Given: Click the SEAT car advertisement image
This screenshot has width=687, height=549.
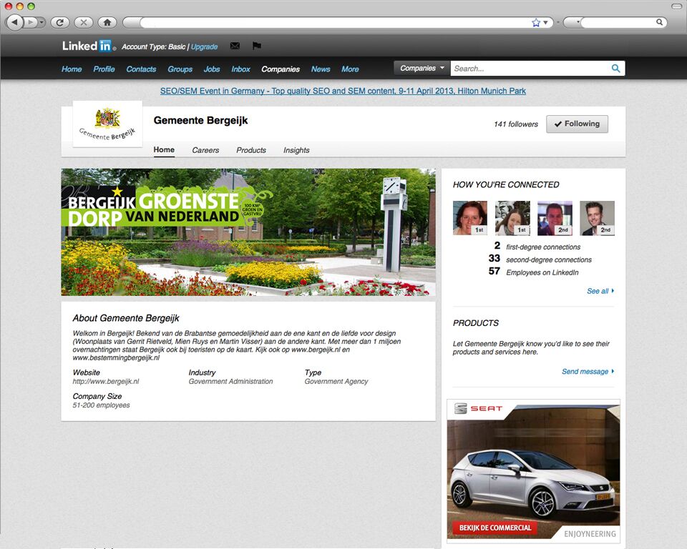Looking at the screenshot, I should click(x=534, y=470).
